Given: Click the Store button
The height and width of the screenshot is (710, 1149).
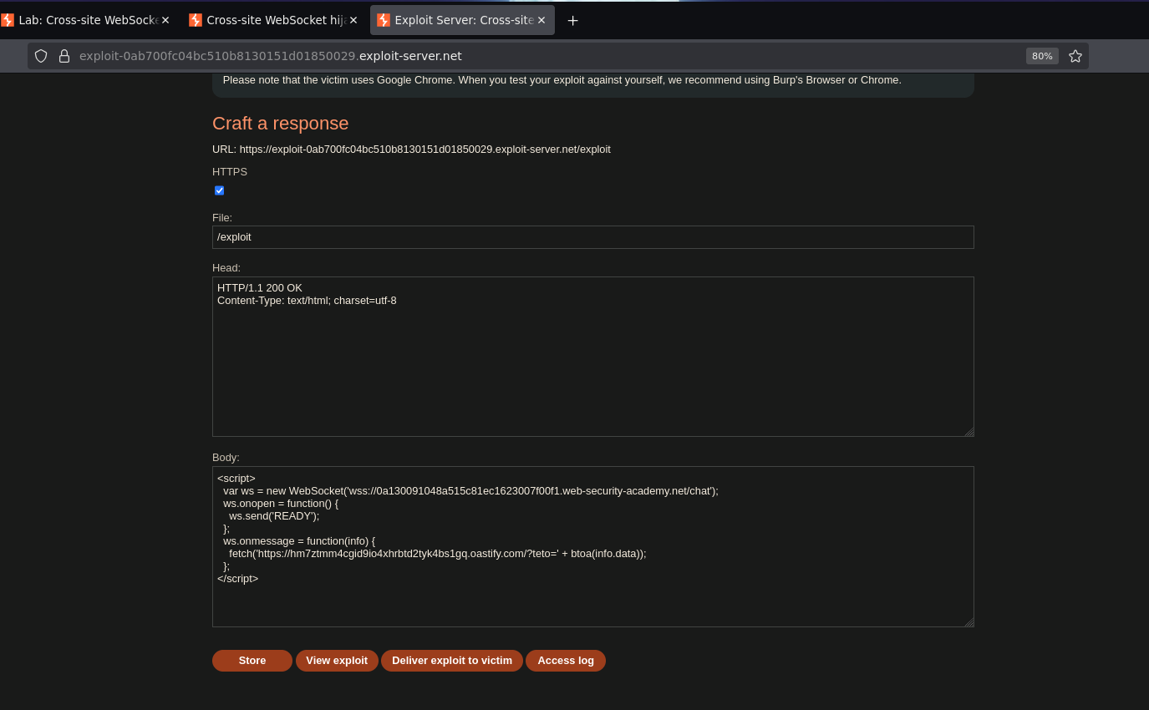Looking at the screenshot, I should click(x=252, y=661).
